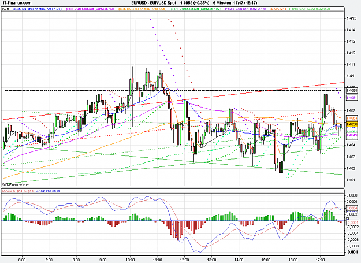This screenshot has height=263, width=361.
Task: Select the Einfach 48 moving average legend
Action: [x=90, y=9]
